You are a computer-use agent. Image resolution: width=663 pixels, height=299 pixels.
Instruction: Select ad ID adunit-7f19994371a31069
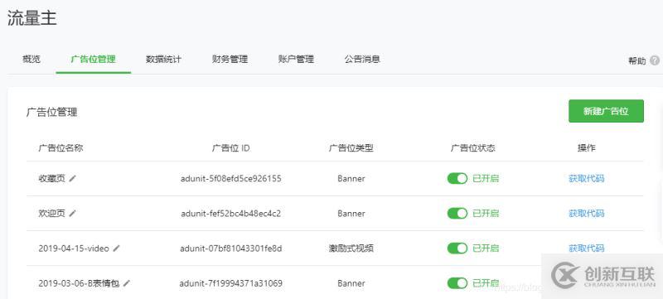click(231, 283)
